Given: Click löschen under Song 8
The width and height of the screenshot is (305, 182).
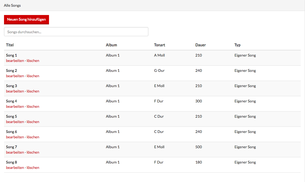Looking at the screenshot, I should pos(33,168).
